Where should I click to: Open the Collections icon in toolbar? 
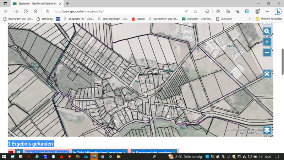tap(228, 11)
